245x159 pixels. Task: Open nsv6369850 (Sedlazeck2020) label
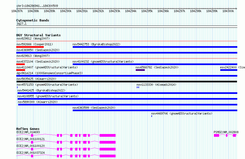[38, 50]
